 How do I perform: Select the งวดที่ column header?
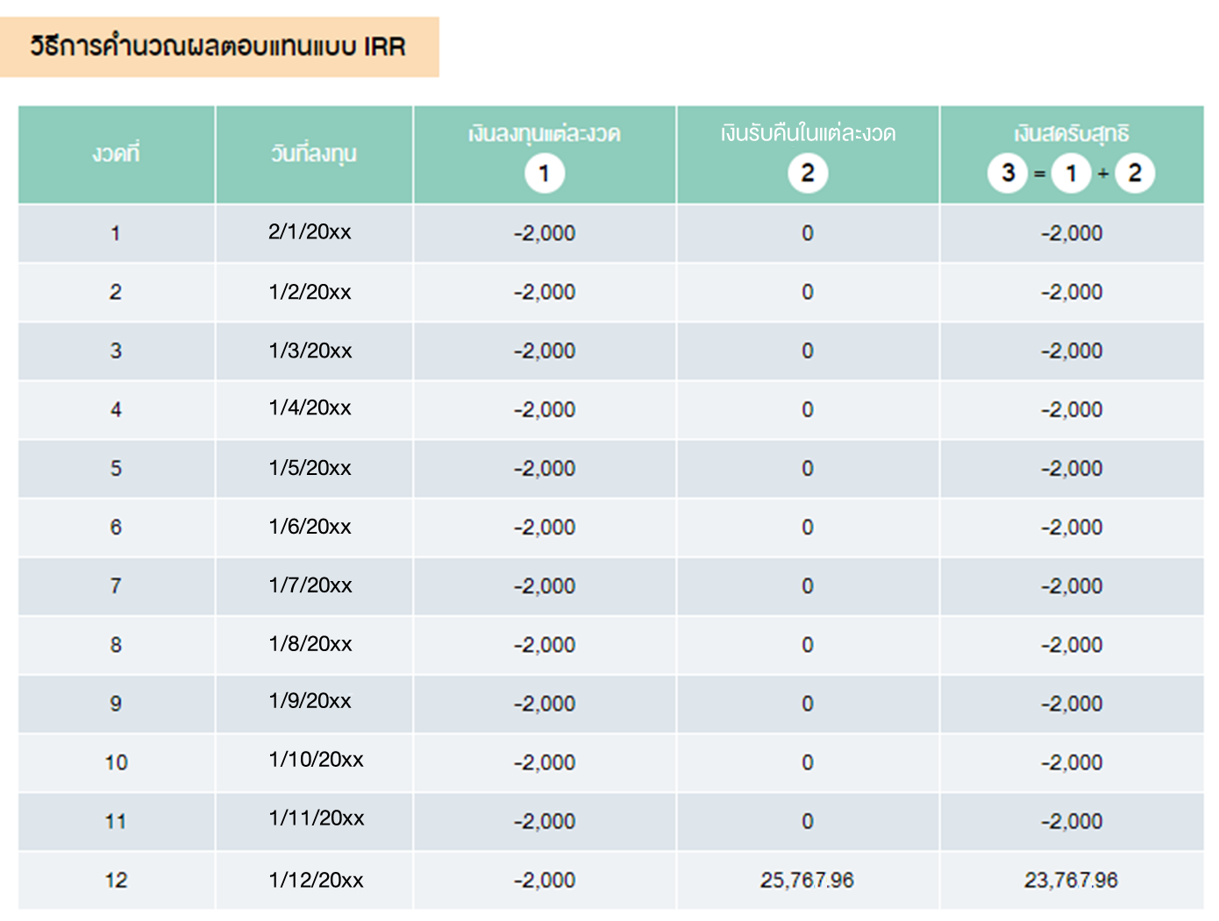[115, 152]
